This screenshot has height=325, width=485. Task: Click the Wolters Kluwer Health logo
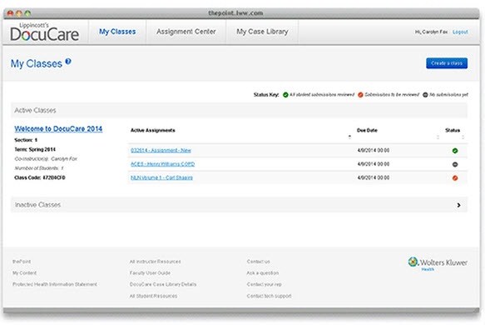438,263
